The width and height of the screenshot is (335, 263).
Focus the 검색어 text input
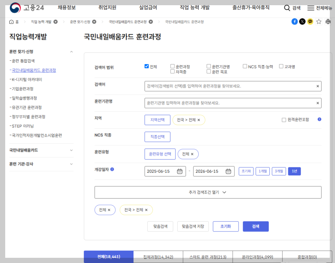coord(233,86)
